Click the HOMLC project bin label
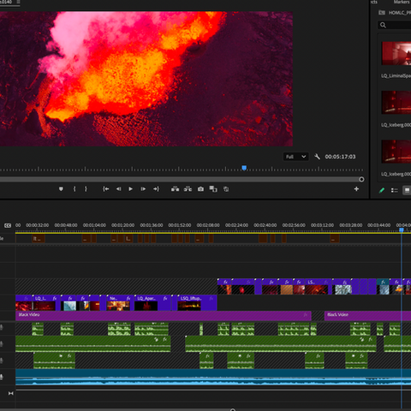This screenshot has height=411, width=411. point(400,13)
